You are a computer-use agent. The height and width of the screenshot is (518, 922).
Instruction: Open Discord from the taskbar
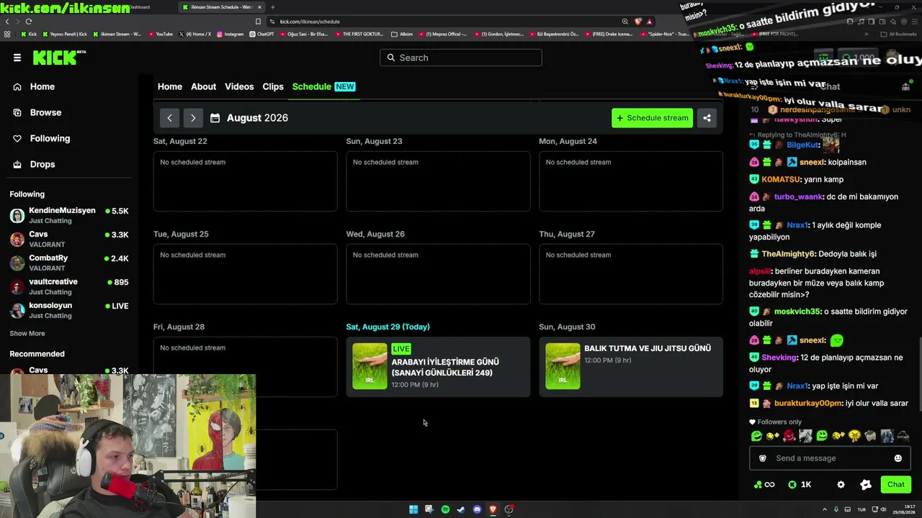[x=477, y=509]
